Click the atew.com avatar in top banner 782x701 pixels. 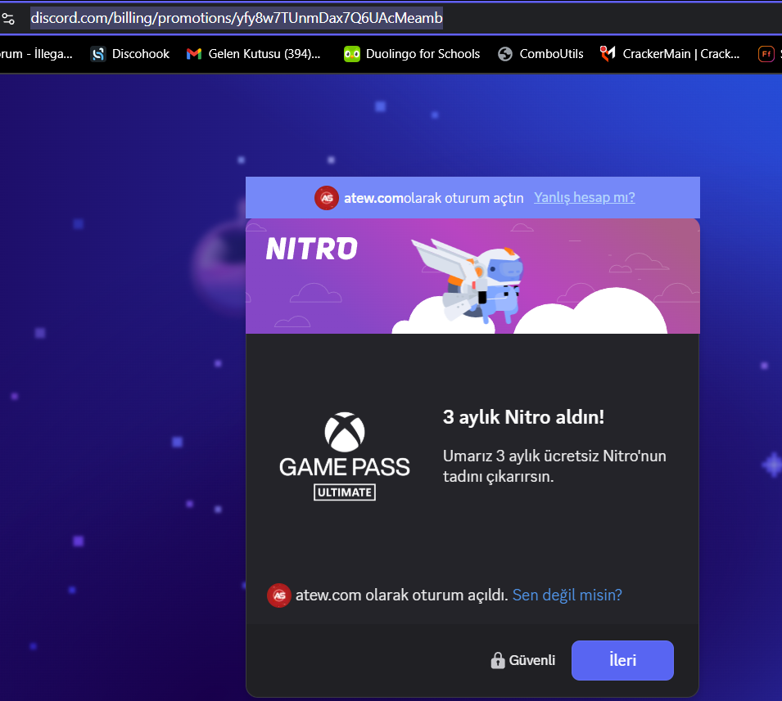point(327,198)
